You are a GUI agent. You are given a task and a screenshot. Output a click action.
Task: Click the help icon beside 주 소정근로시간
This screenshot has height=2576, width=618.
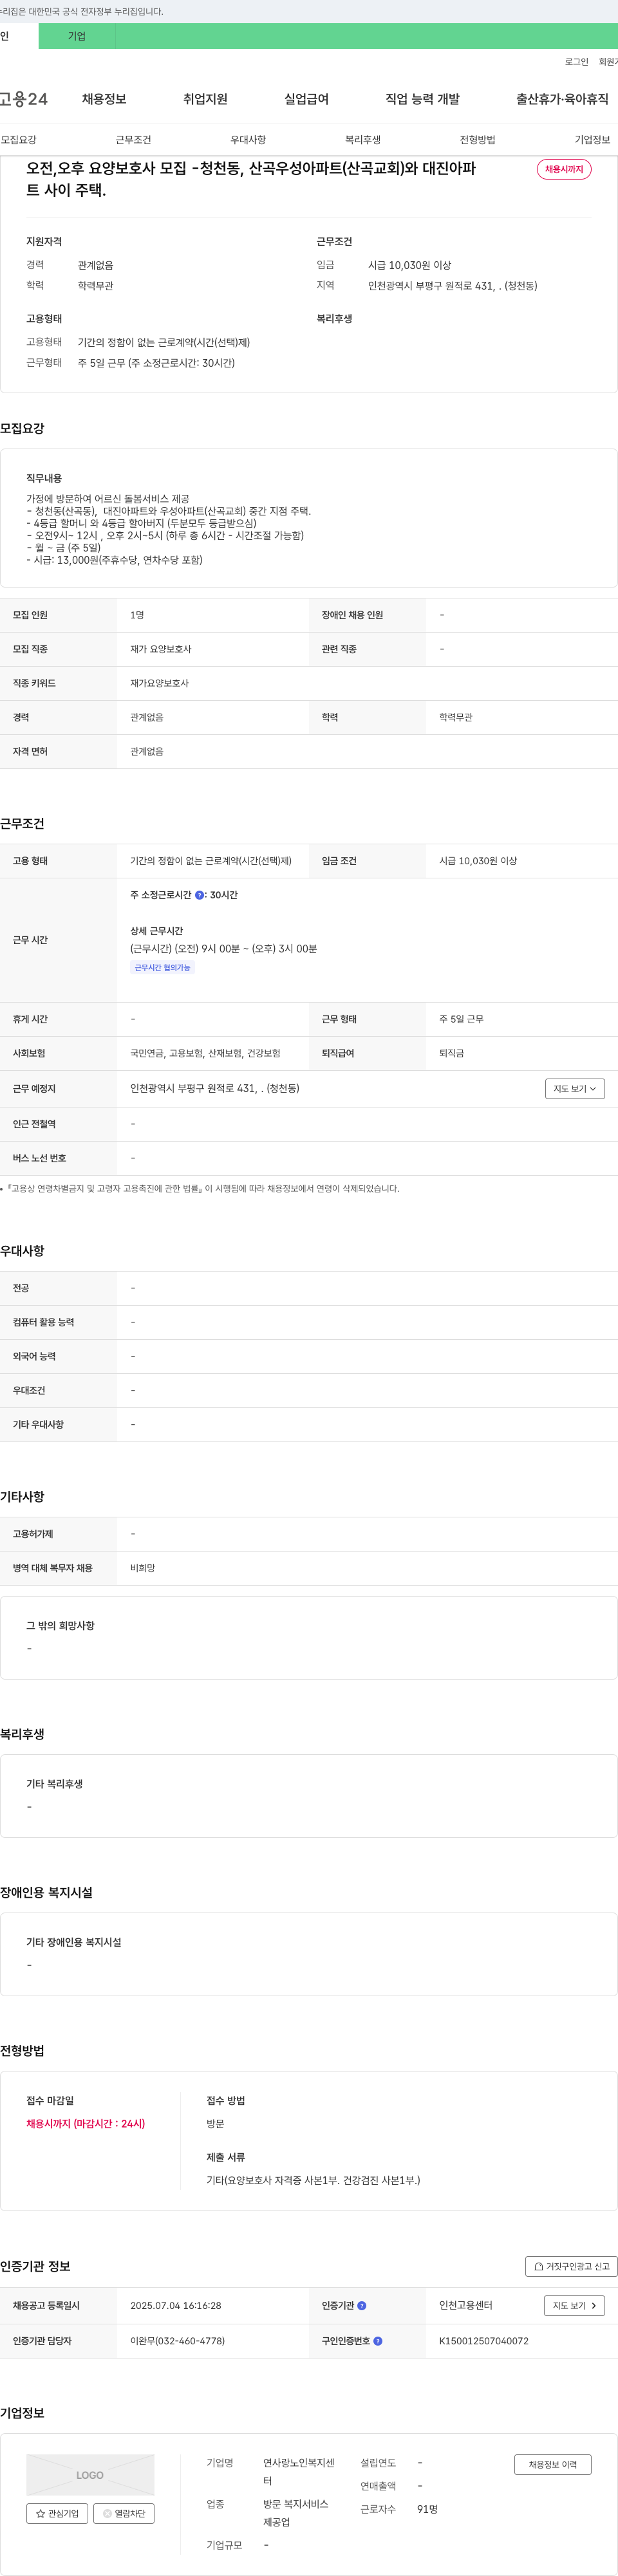coord(199,895)
